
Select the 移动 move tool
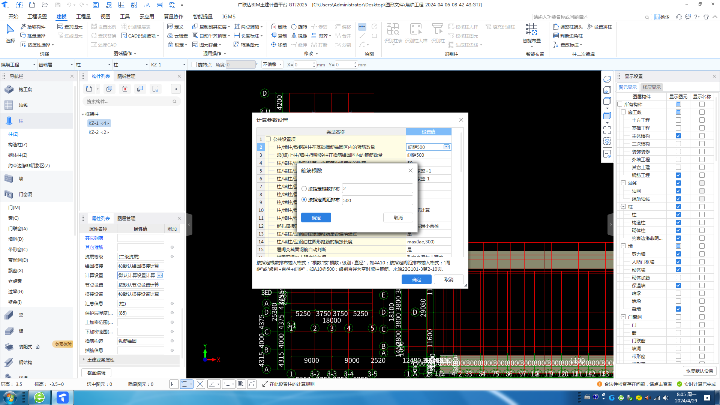point(279,45)
